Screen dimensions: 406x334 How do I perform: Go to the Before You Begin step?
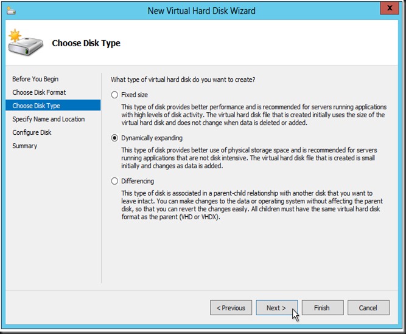coord(35,79)
